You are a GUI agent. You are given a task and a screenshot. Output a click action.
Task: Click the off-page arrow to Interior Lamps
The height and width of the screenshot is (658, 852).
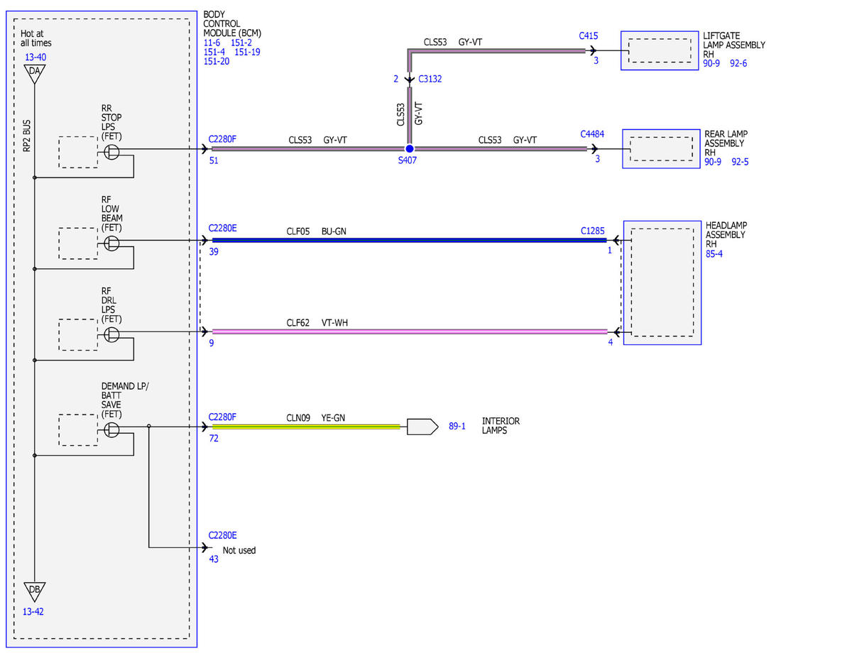click(x=422, y=427)
